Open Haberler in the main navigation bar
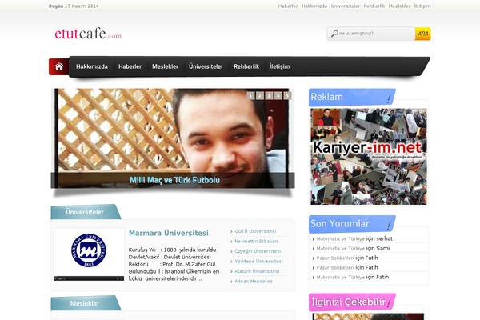 pyautogui.click(x=130, y=66)
